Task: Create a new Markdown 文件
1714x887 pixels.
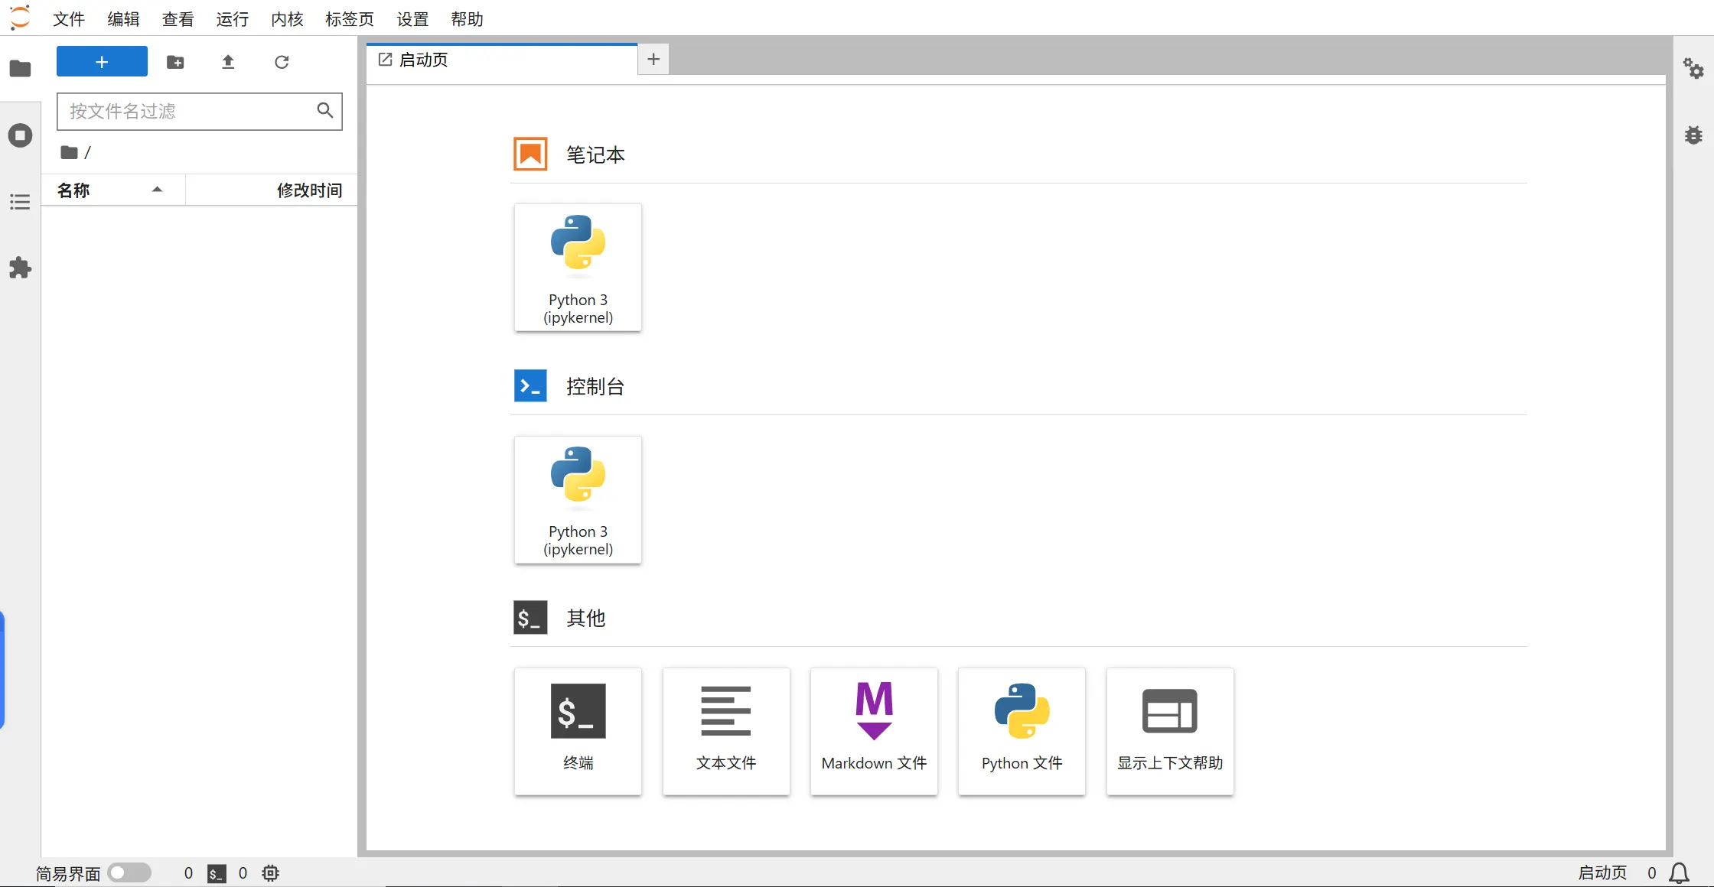Action: point(874,731)
